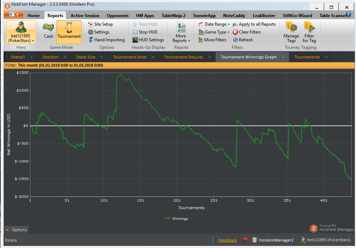Switch to the Tournament Ante tab
The image size is (356, 248).
130,57
